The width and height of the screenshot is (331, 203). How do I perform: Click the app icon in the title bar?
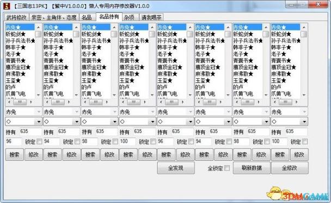coord(7,6)
